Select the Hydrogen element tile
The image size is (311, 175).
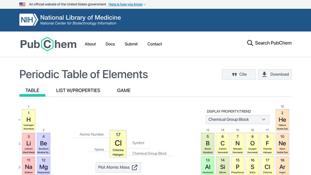[28, 120]
